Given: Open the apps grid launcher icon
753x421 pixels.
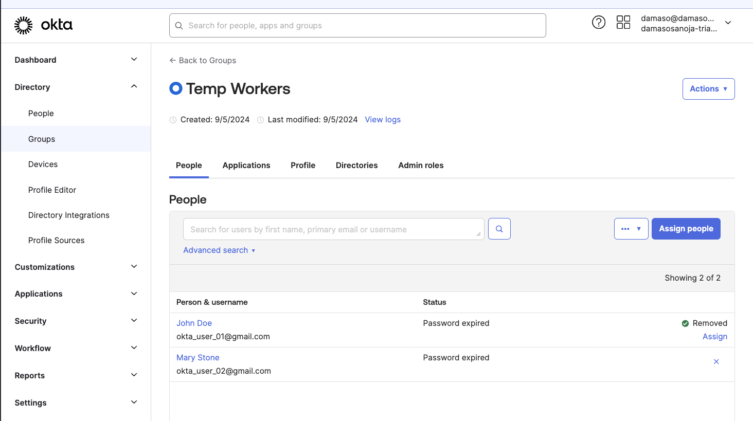Looking at the screenshot, I should coord(623,22).
